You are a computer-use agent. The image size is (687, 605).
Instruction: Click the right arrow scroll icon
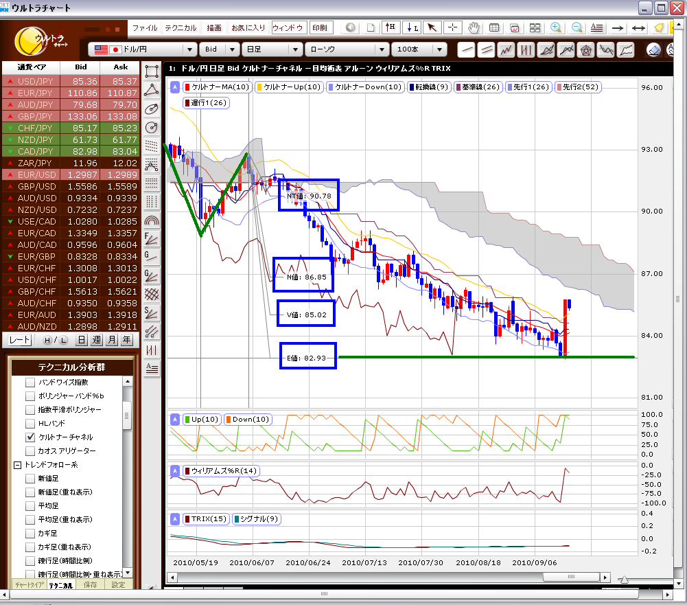618,28
